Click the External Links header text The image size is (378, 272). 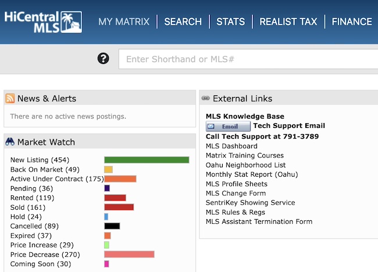(x=243, y=99)
